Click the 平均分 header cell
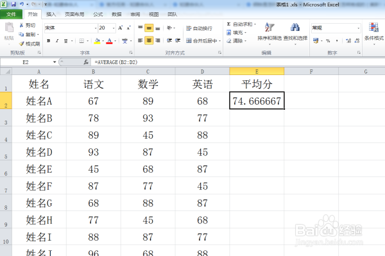 click(257, 84)
